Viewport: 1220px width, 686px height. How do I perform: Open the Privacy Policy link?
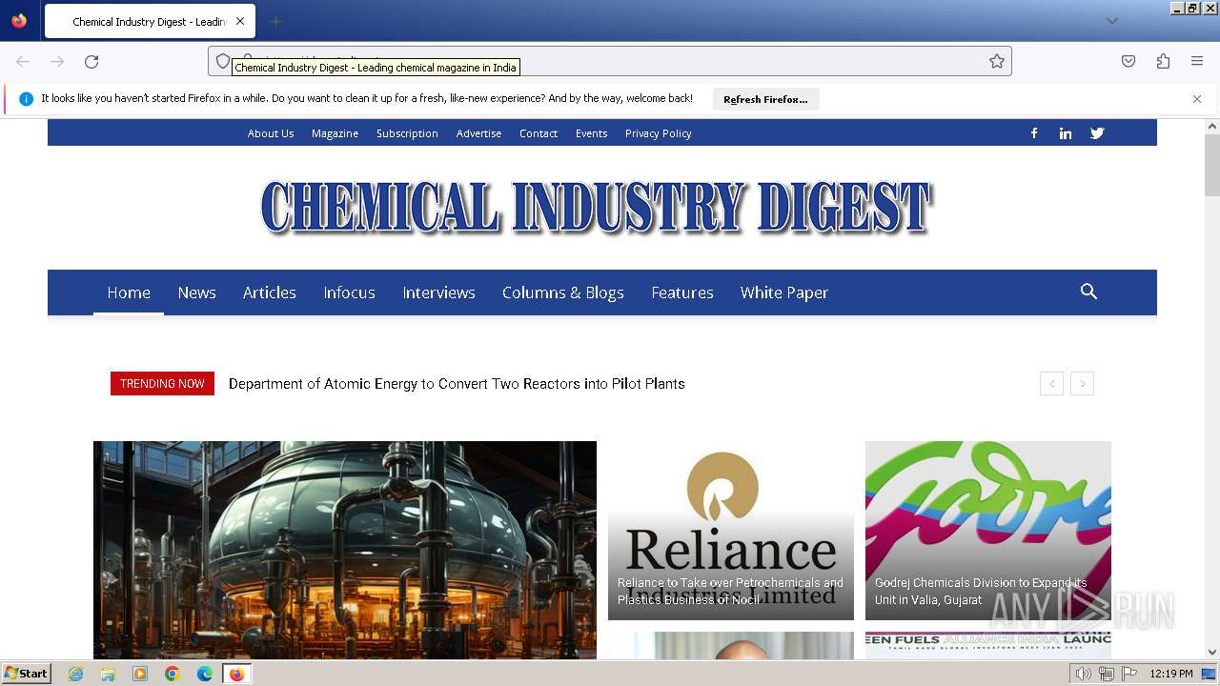click(658, 133)
